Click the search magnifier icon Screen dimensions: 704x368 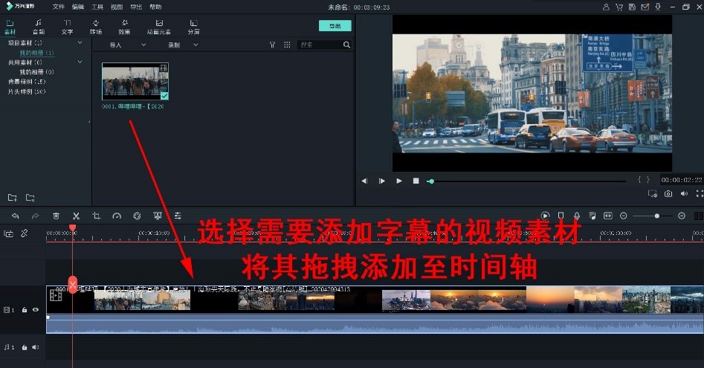(346, 45)
